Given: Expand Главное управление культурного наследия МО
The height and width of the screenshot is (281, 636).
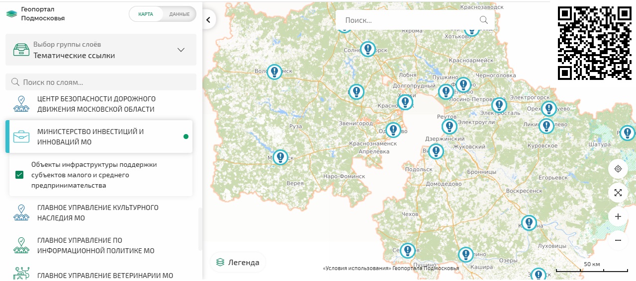Looking at the screenshot, I should tap(98, 212).
